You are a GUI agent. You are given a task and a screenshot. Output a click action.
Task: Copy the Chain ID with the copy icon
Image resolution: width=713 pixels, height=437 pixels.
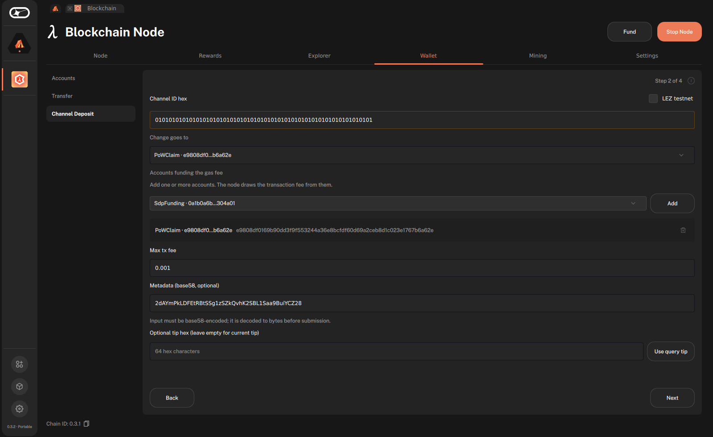[86, 424]
